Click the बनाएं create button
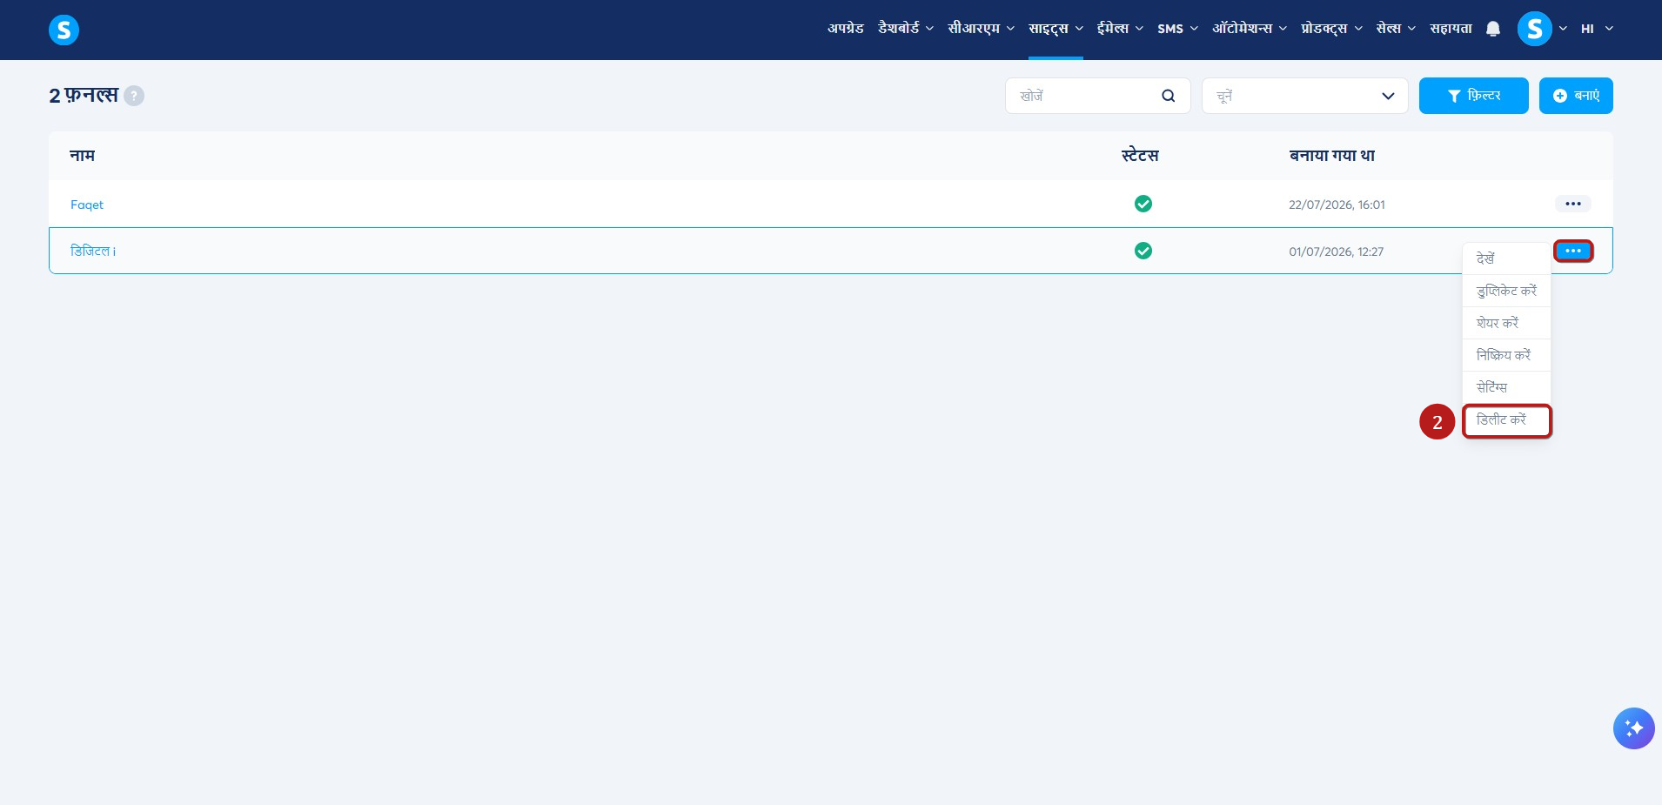The height and width of the screenshot is (805, 1662). [x=1576, y=96]
